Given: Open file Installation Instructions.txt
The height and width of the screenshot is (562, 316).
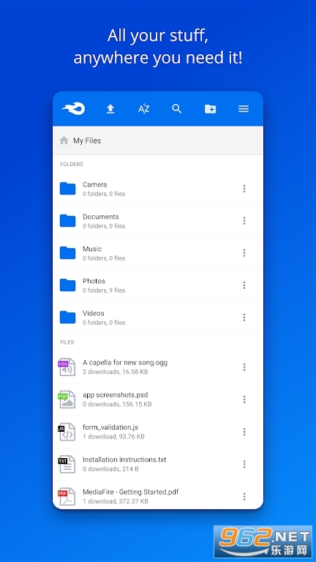Looking at the screenshot, I should click(124, 460).
